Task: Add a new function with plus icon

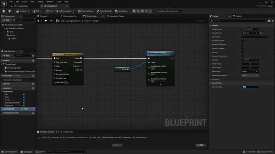Action: pyautogui.click(x=33, y=76)
